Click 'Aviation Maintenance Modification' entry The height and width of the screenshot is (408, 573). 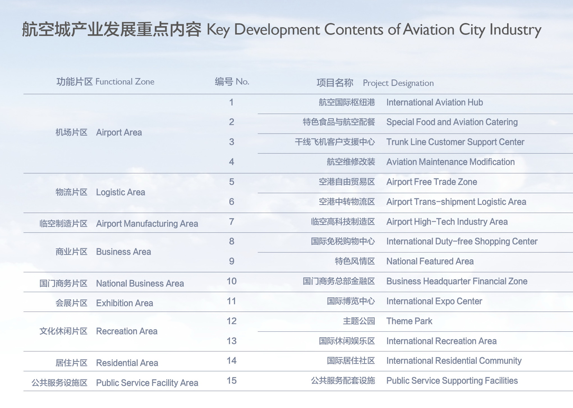[450, 162]
